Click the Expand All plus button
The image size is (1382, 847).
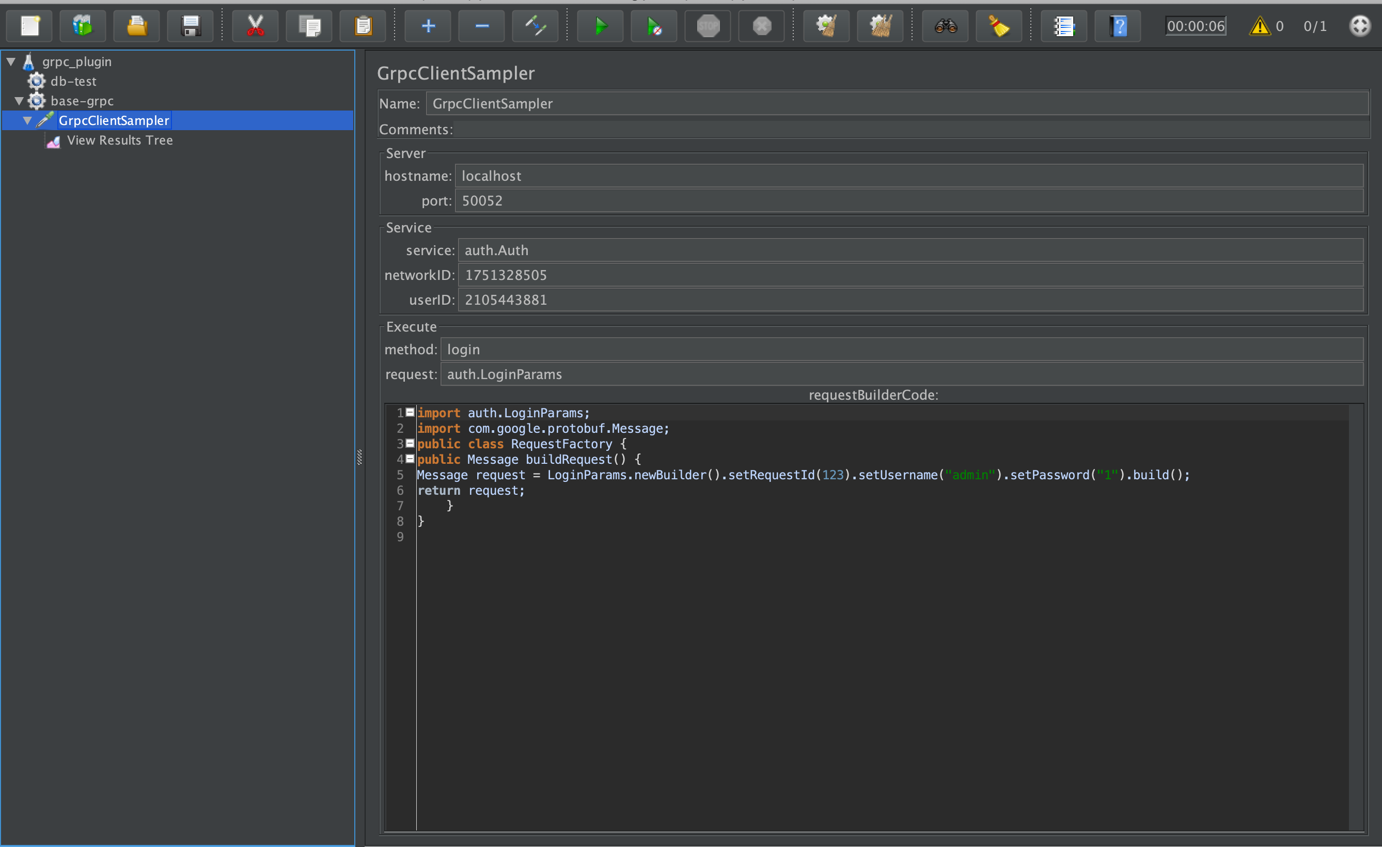pos(428,26)
